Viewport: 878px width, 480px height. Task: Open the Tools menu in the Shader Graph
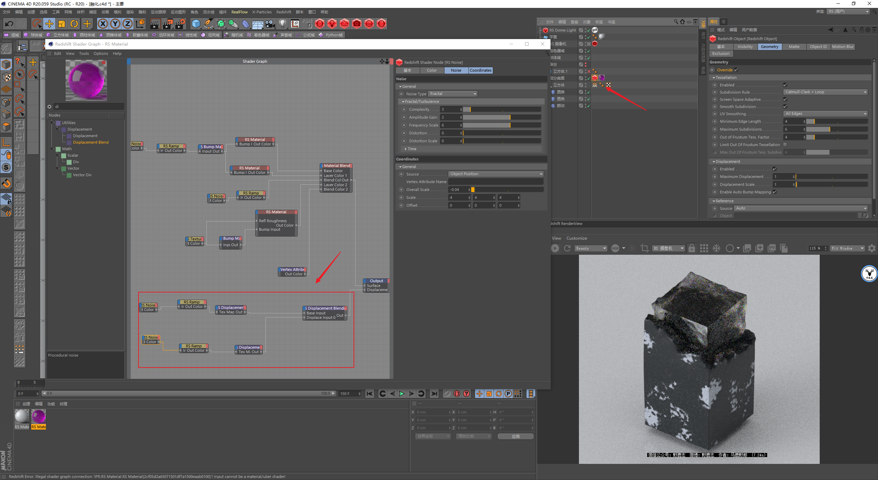click(84, 53)
